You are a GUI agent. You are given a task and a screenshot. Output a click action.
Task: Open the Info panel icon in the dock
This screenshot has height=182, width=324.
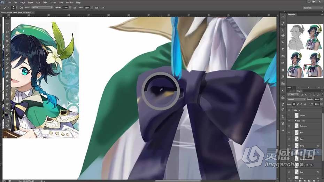pyautogui.click(x=283, y=70)
